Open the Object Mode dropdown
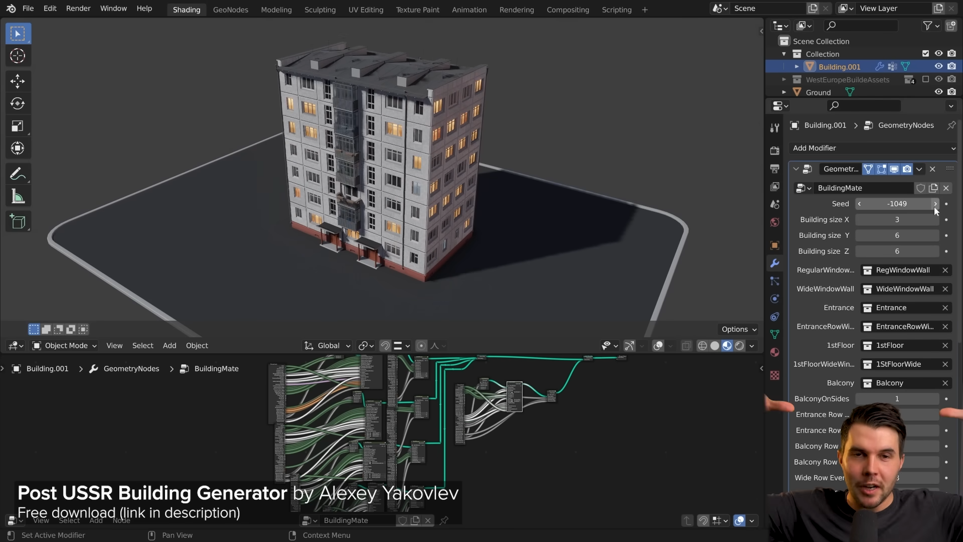Image resolution: width=963 pixels, height=542 pixels. pyautogui.click(x=64, y=345)
